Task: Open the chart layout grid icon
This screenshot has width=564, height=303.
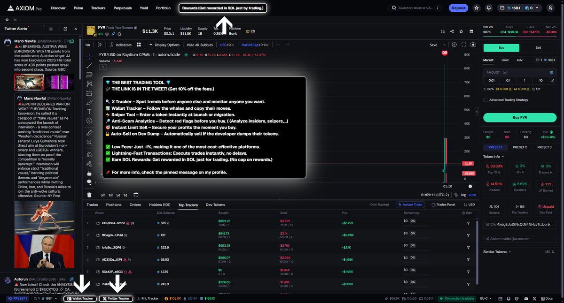Action: point(139,45)
